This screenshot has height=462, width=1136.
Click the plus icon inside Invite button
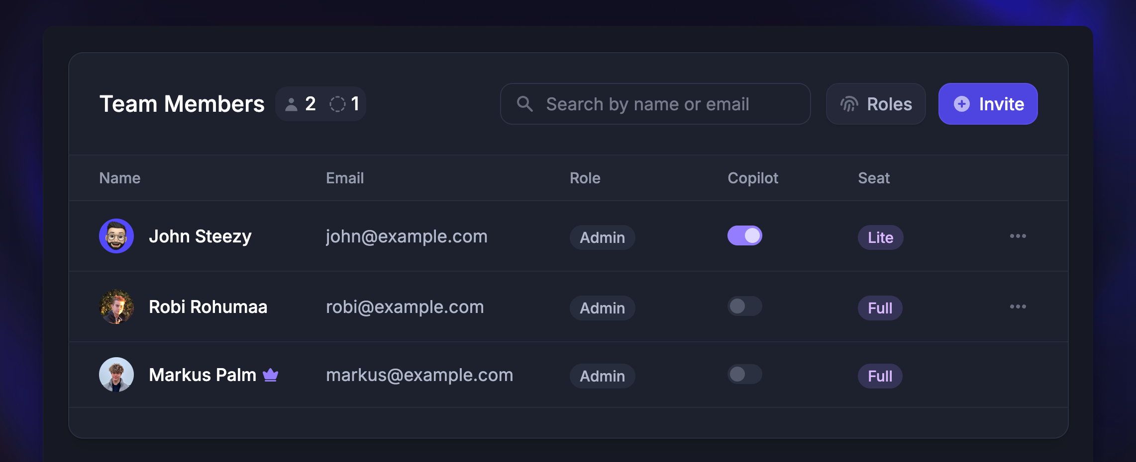point(961,104)
